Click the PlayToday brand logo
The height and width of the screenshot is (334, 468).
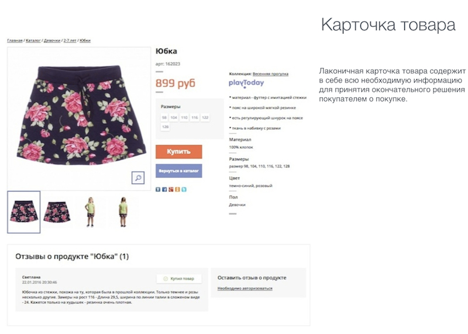coord(246,83)
